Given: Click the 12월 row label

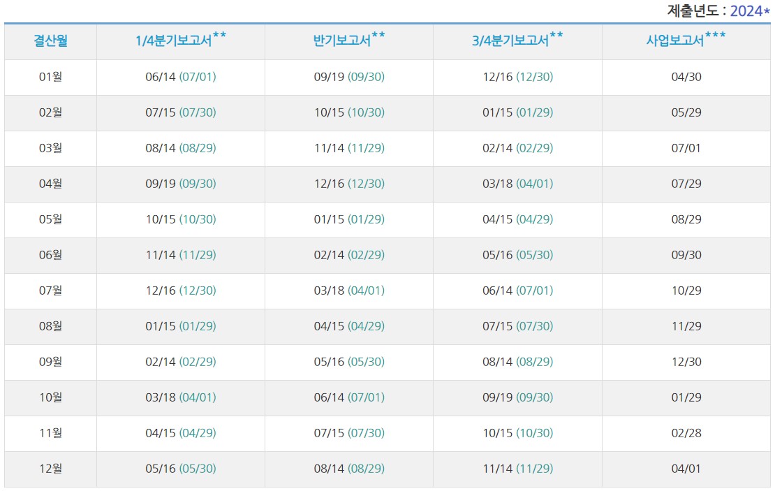Looking at the screenshot, I should tap(50, 468).
